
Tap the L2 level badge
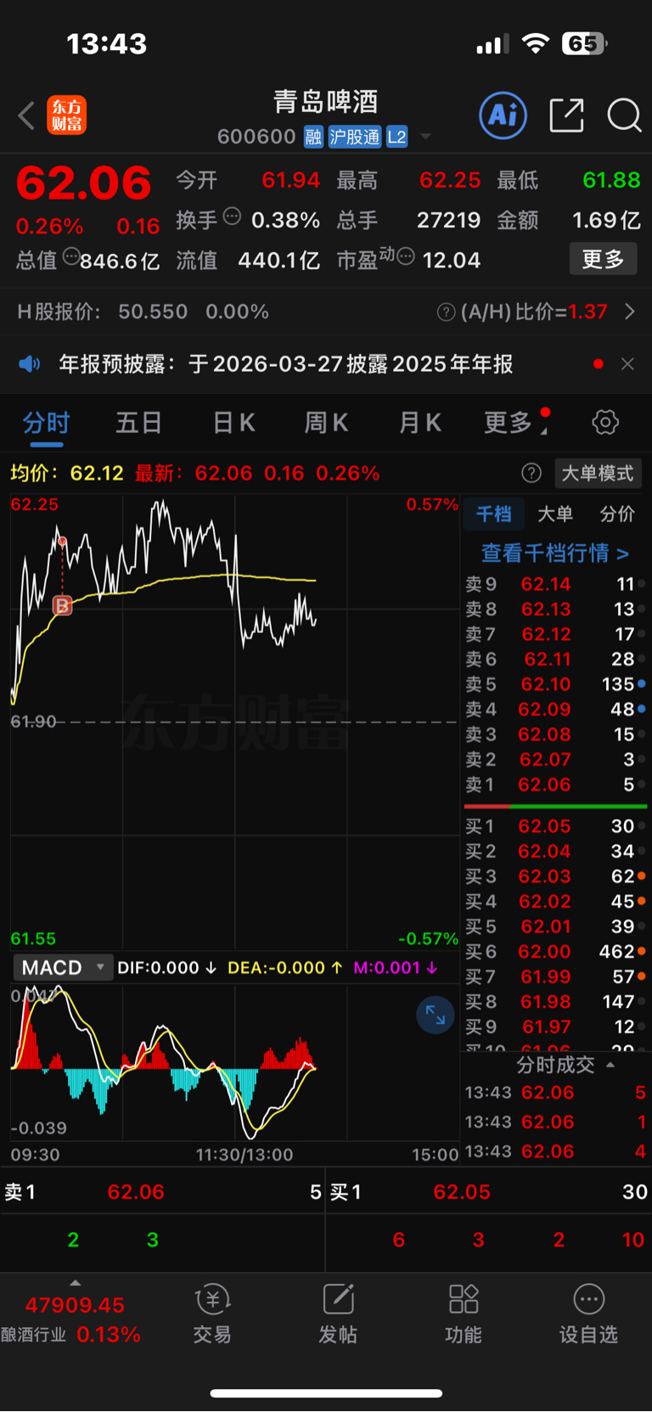tap(397, 137)
